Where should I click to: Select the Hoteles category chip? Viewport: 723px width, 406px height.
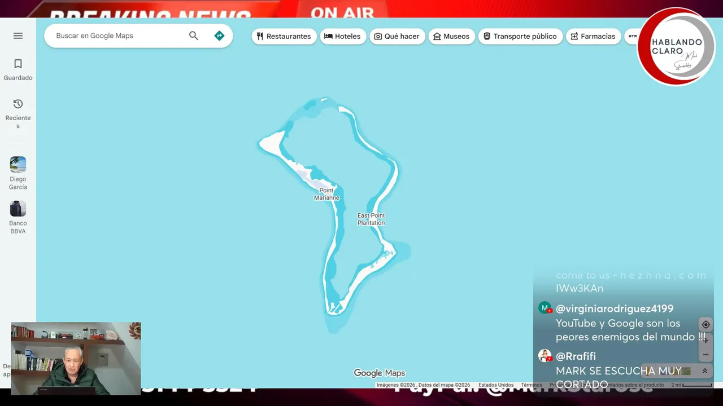(x=343, y=36)
